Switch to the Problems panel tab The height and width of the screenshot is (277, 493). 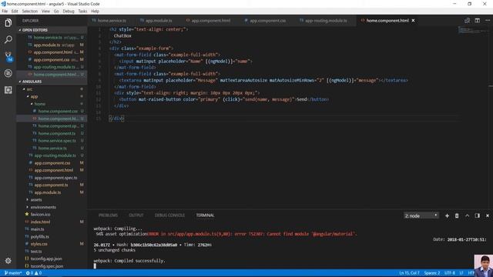click(x=108, y=215)
